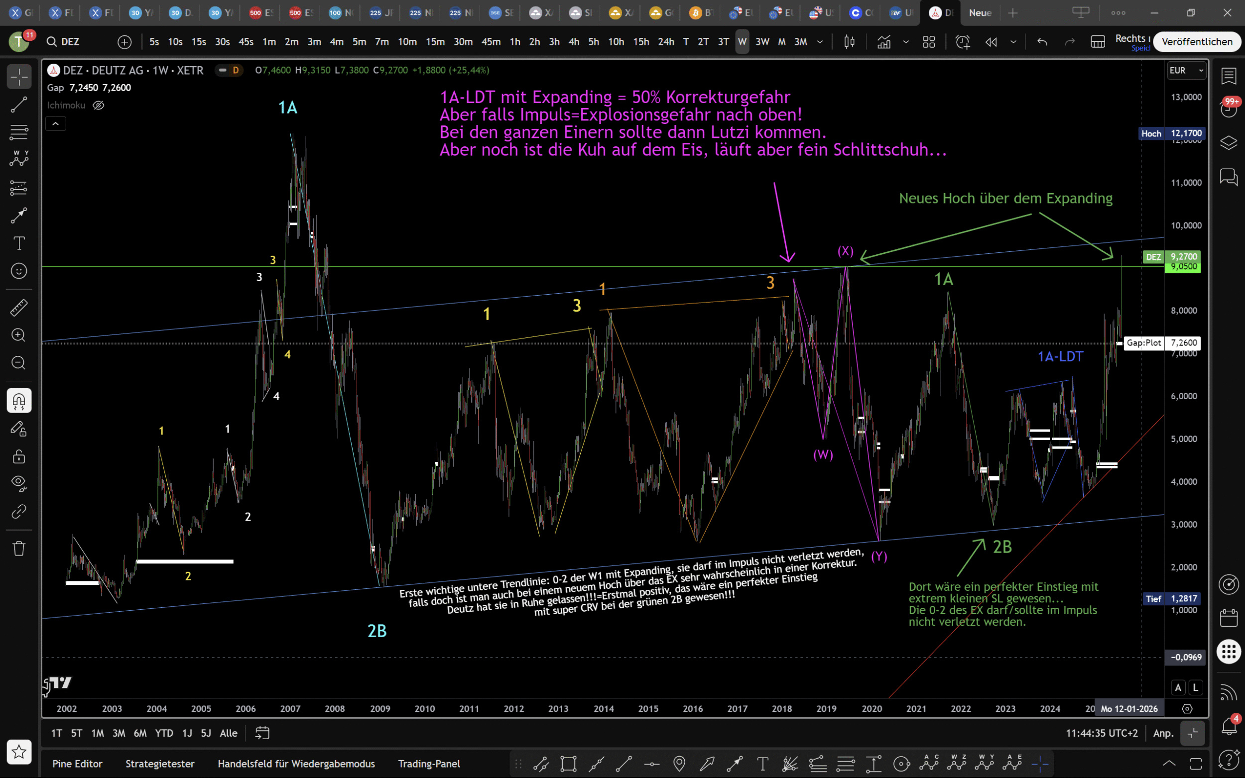Toggle lock all drawings
This screenshot has width=1245, height=778.
[x=19, y=456]
